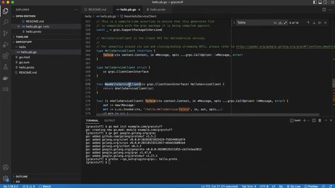Toggle primary sidebar layout button
The height and width of the screenshot is (188, 335).
pos(315,2)
